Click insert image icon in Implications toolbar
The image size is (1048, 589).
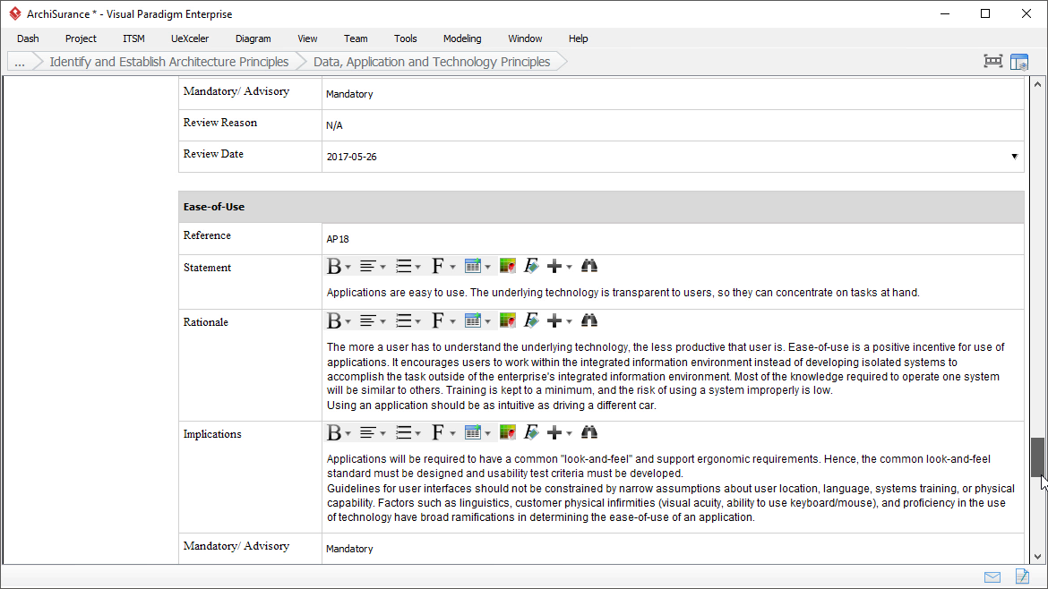point(508,432)
